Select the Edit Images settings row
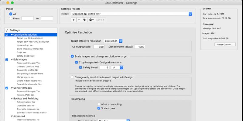 pyautogui.click(x=31, y=60)
